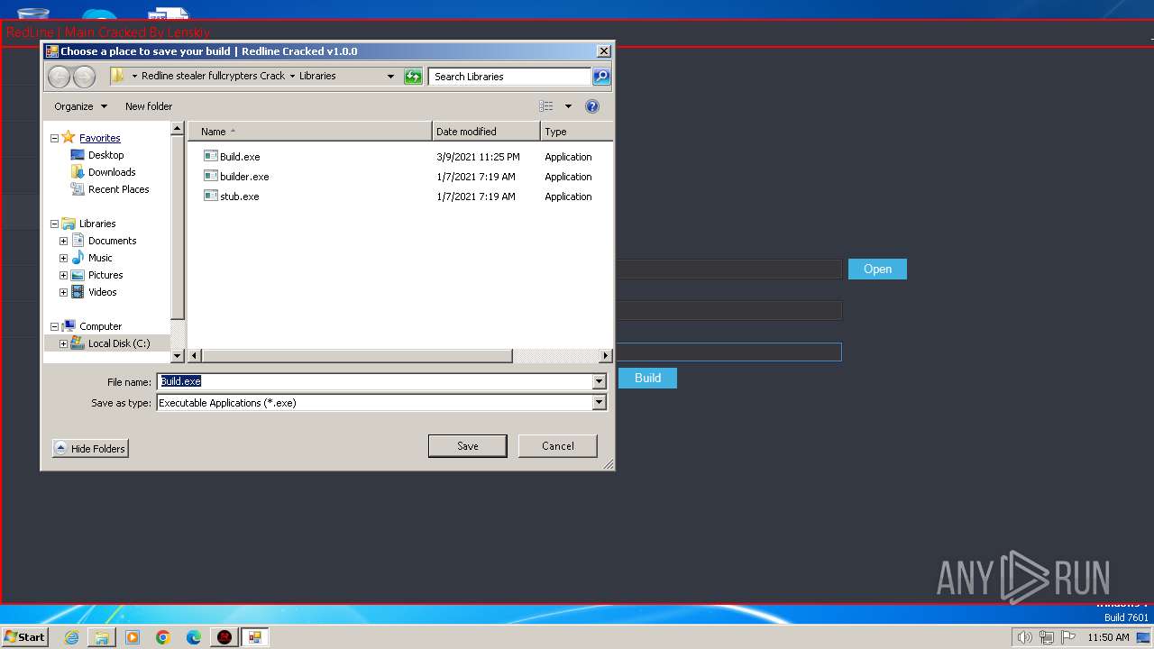Click the Search Libraries field
1154x649 pixels.
(509, 77)
